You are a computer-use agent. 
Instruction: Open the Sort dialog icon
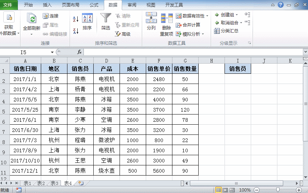point(87,18)
